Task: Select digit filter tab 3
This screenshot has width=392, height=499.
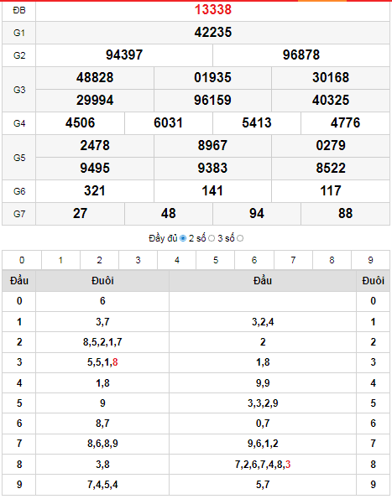Action: (x=138, y=260)
